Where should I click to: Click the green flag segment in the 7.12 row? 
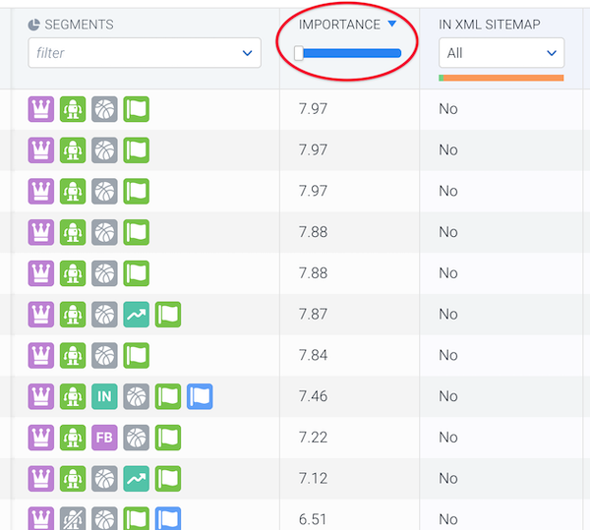[168, 479]
